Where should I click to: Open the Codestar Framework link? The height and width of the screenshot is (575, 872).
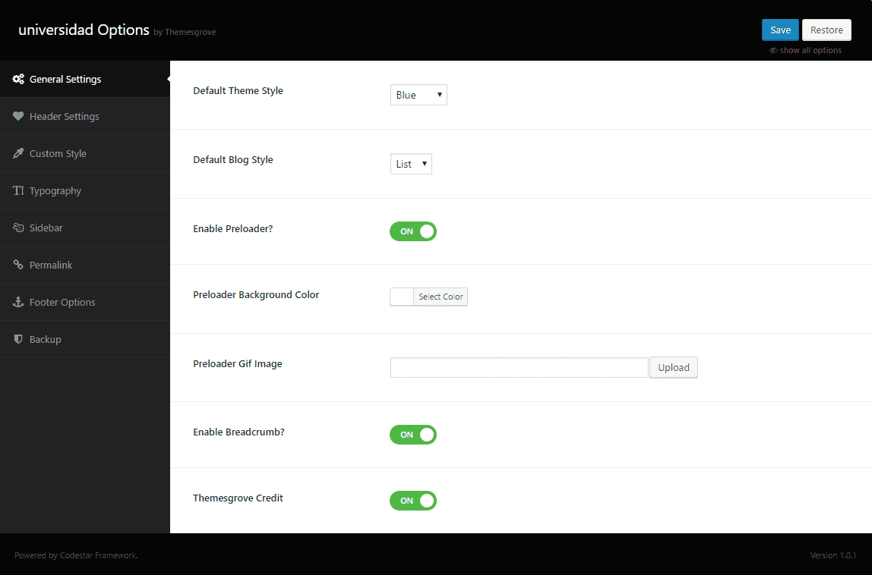coord(97,555)
